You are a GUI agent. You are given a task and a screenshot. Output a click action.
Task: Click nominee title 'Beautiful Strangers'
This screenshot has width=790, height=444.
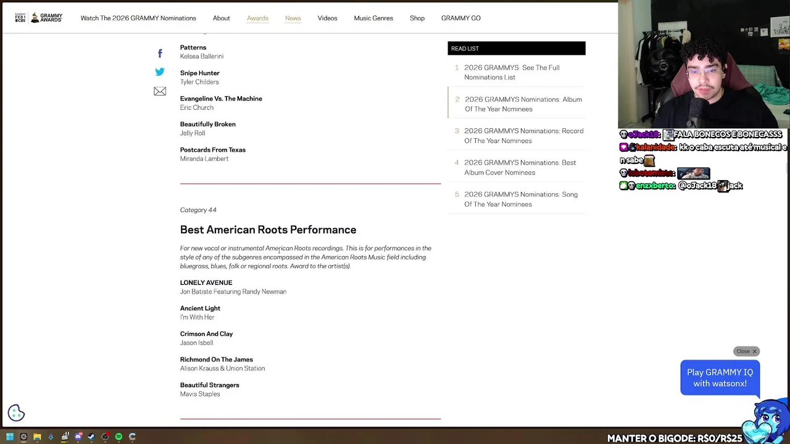(x=210, y=385)
